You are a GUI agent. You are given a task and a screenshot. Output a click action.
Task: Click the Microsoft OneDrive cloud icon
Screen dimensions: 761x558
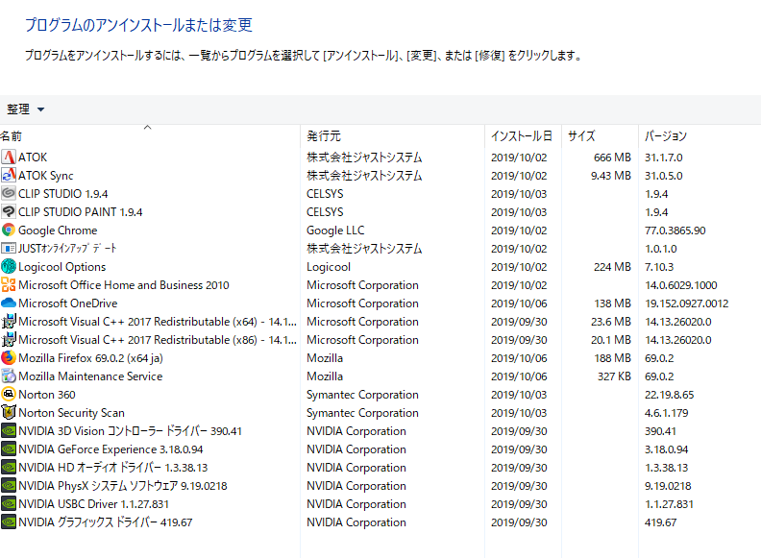click(9, 303)
